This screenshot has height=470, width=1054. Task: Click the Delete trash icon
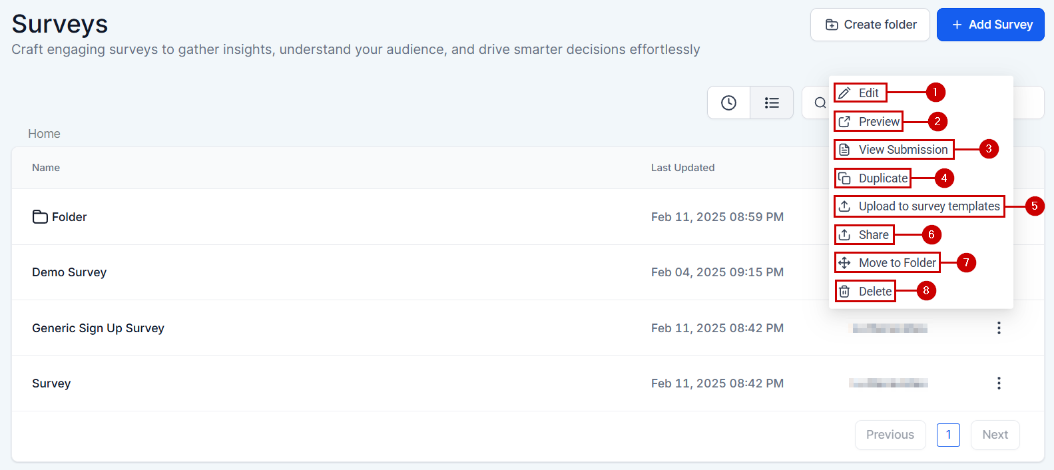[844, 292]
